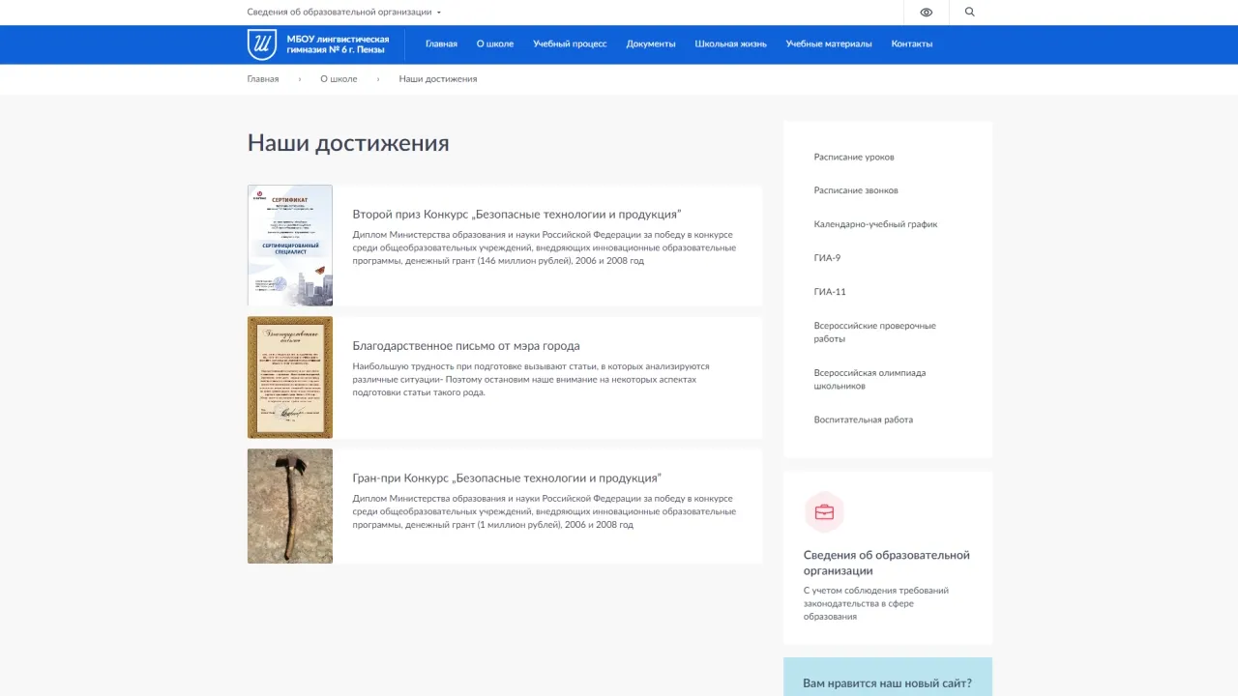The image size is (1238, 696).
Task: Click the 146 миллион рублей description text
Action: pos(544,247)
